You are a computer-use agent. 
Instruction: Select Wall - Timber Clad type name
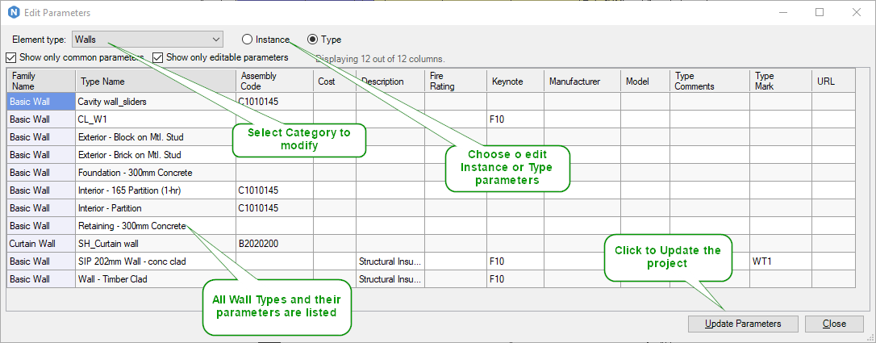coord(155,279)
